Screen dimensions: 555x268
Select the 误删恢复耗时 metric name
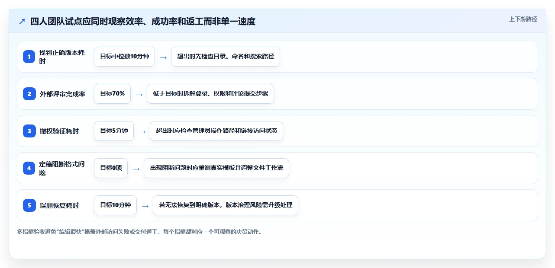coord(59,205)
